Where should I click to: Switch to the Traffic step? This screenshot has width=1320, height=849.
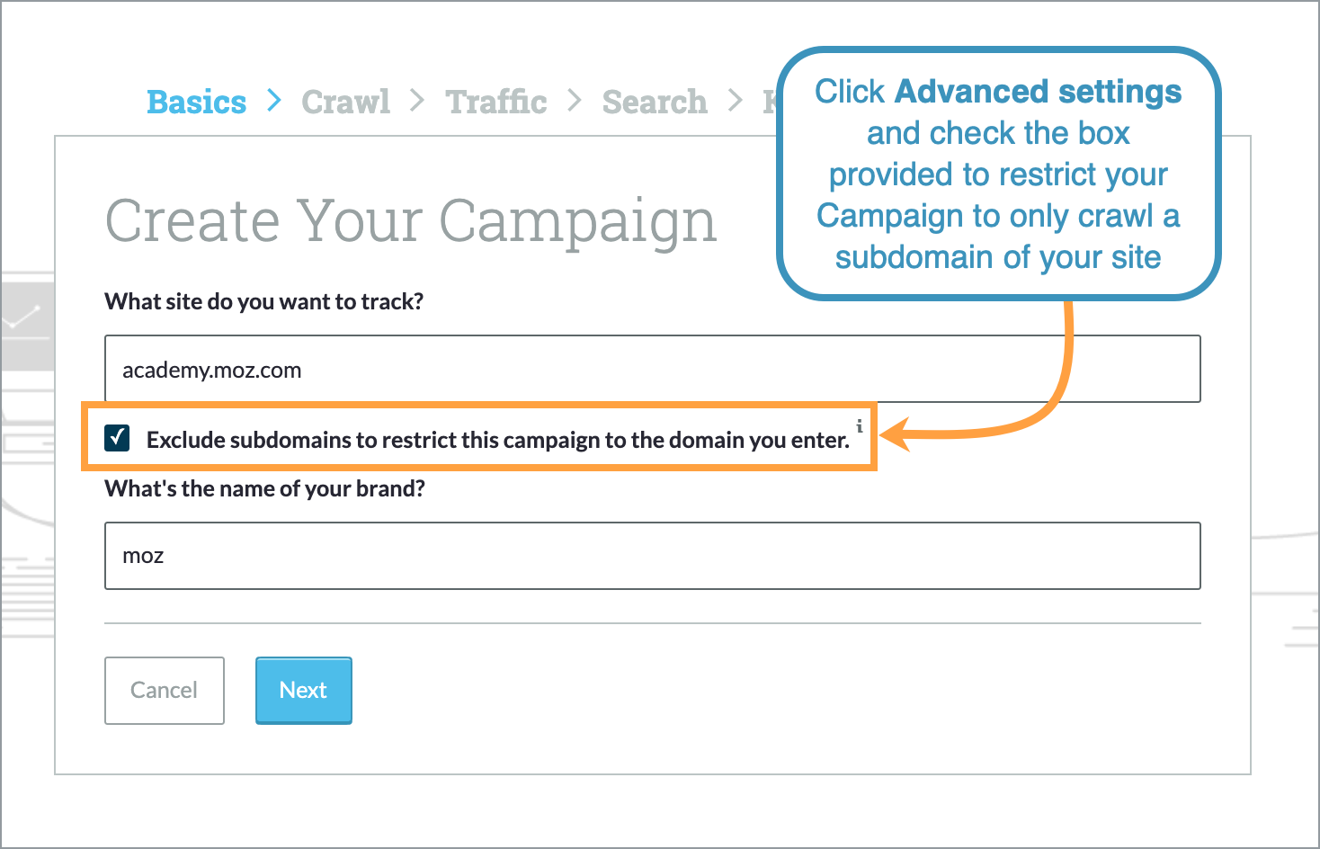click(495, 102)
